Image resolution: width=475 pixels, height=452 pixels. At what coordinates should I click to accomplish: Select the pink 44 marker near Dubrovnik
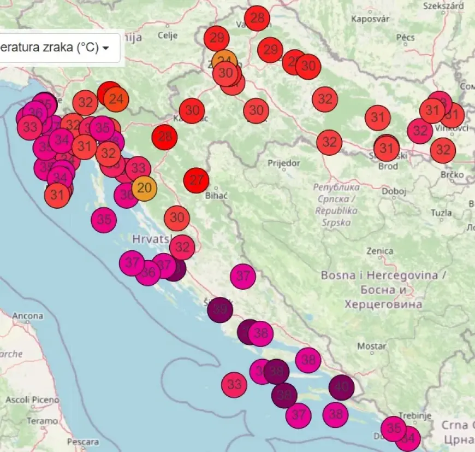pos(408,437)
